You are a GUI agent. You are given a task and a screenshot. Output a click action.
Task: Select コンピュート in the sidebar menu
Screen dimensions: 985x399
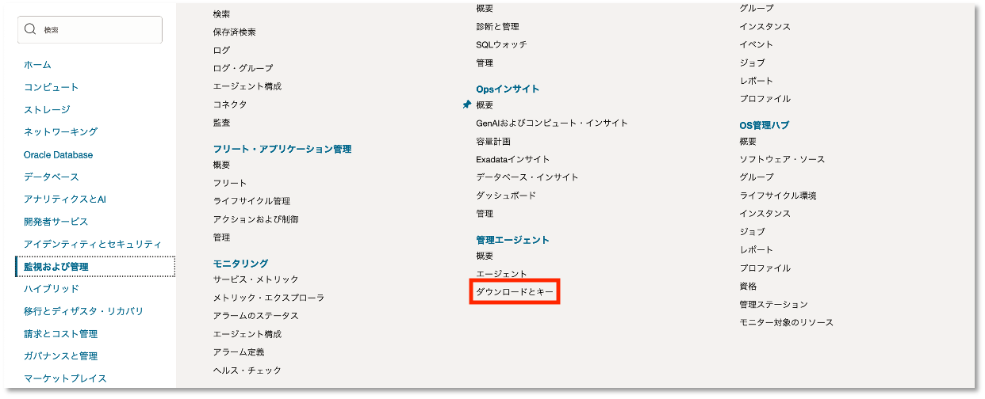pos(51,87)
